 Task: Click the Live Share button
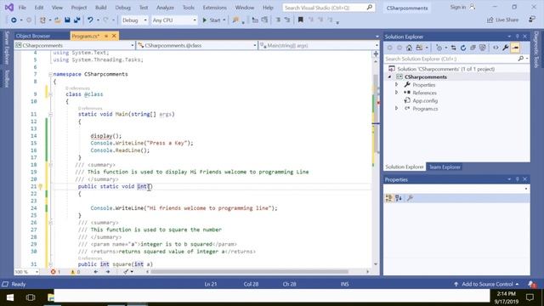click(502, 20)
